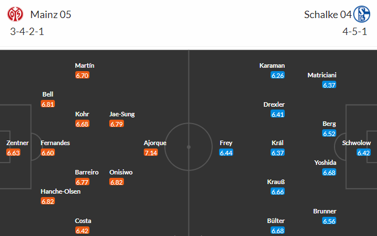Click the 4-5-1 formation label

[x=354, y=32]
